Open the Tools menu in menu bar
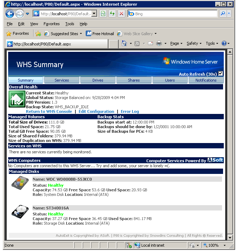239x252 pixels. pyautogui.click(x=69, y=24)
